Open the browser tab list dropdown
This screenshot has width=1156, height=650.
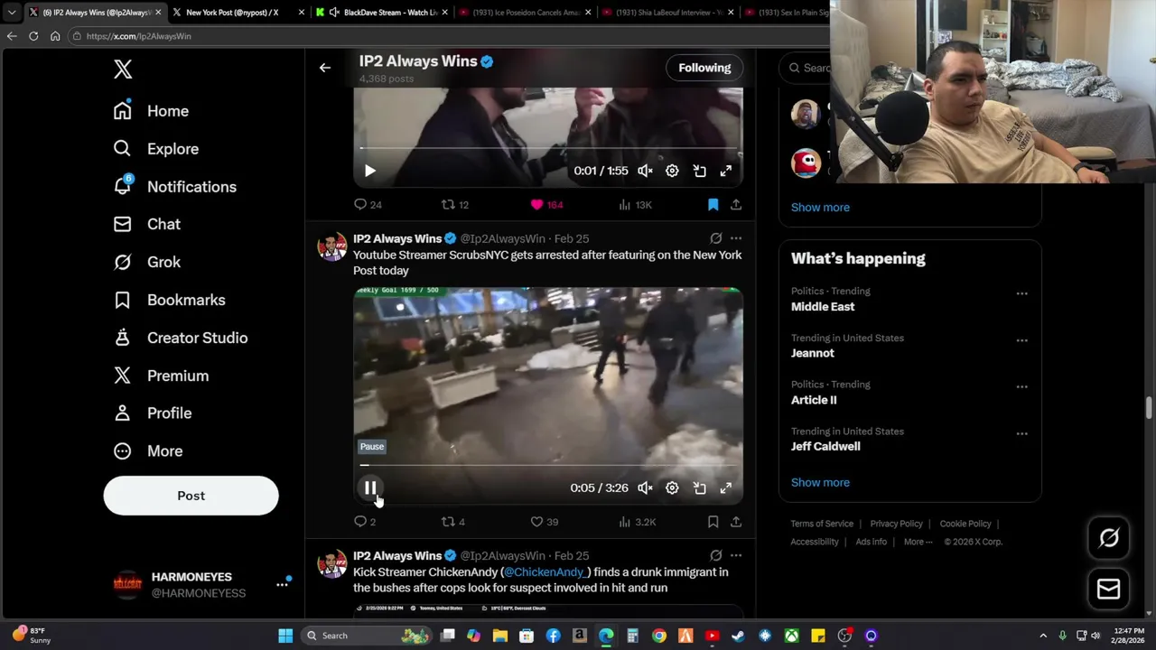[x=11, y=13]
